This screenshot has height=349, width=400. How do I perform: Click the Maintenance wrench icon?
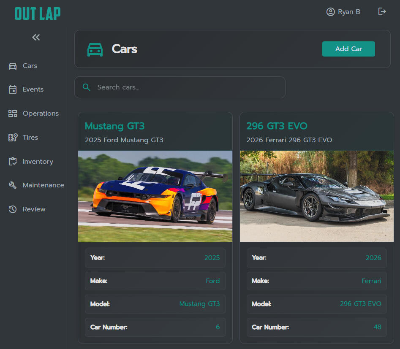click(13, 185)
